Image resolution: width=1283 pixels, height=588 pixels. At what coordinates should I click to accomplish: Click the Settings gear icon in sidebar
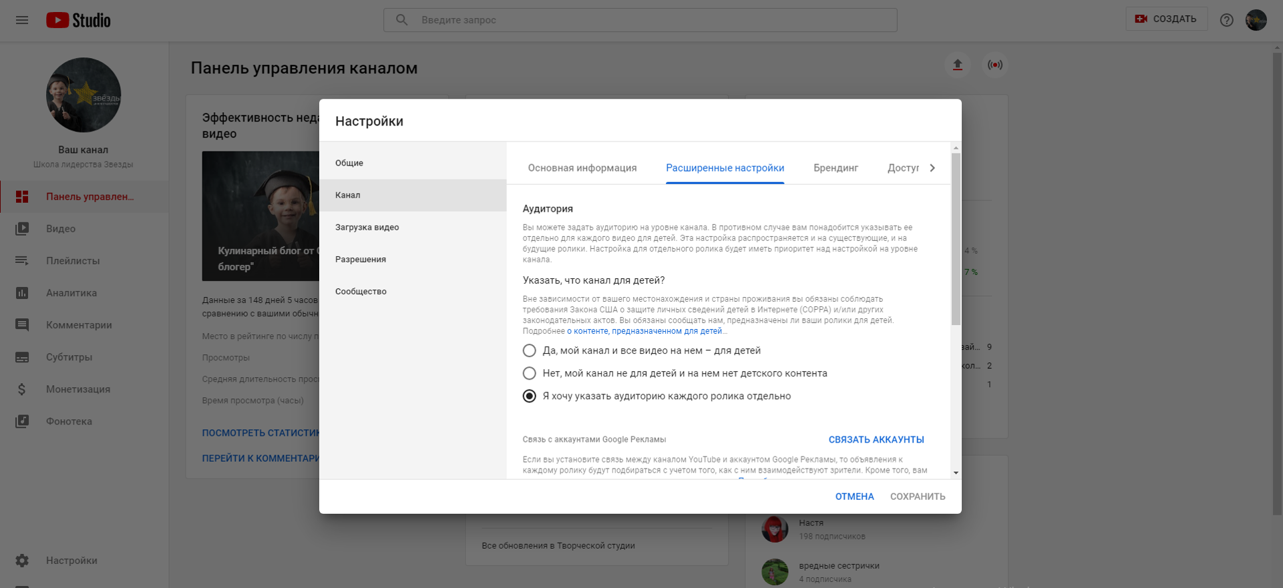click(22, 561)
